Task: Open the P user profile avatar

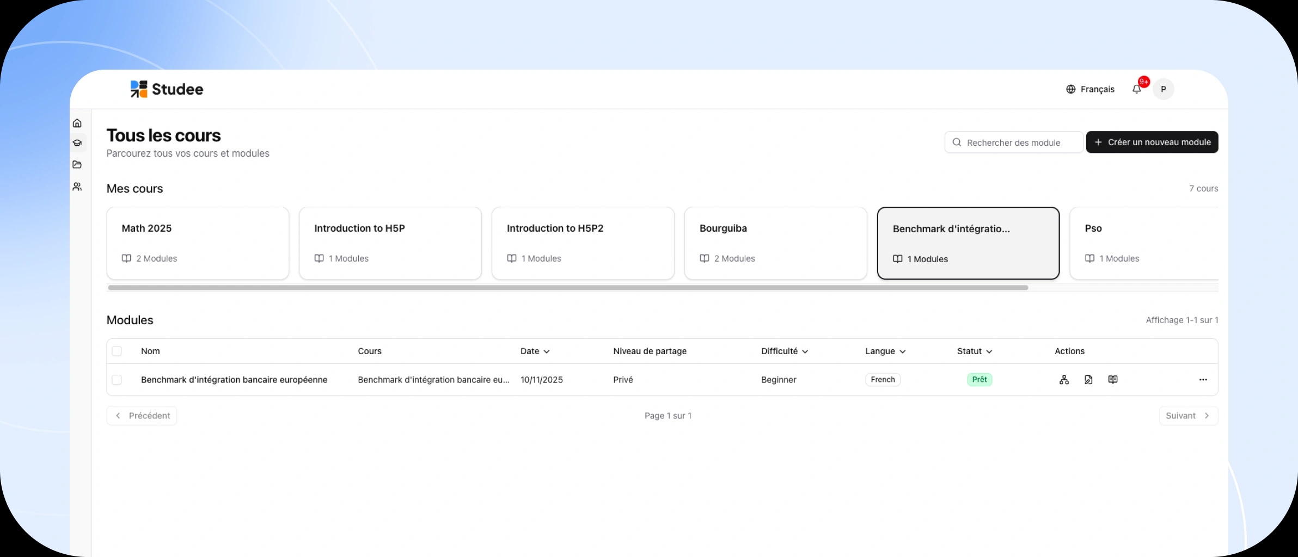Action: tap(1164, 89)
